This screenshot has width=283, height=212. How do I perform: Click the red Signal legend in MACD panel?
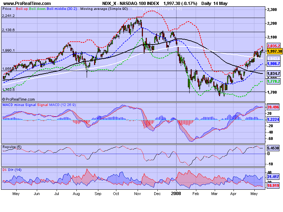pos(42,105)
